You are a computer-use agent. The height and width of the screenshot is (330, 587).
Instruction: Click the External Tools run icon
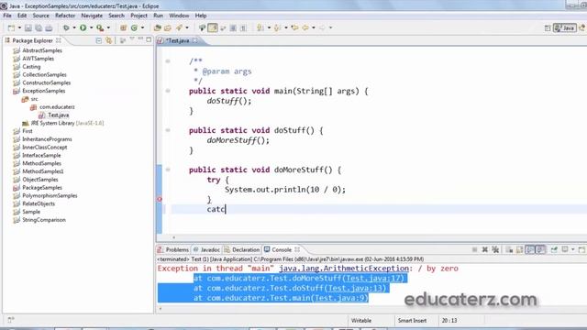100,27
